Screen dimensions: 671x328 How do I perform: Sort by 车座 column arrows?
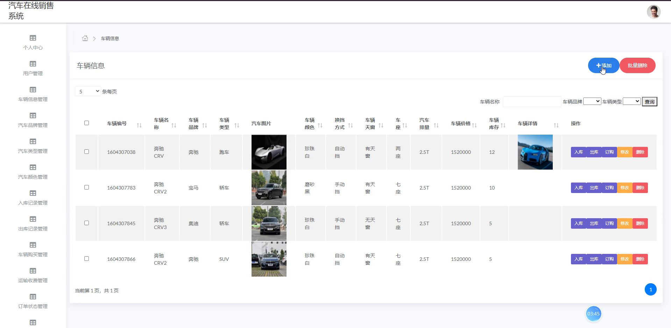click(405, 125)
